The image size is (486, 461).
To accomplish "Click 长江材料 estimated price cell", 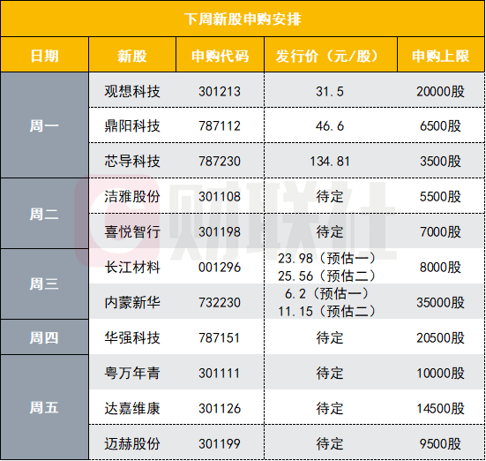I will pos(326,267).
